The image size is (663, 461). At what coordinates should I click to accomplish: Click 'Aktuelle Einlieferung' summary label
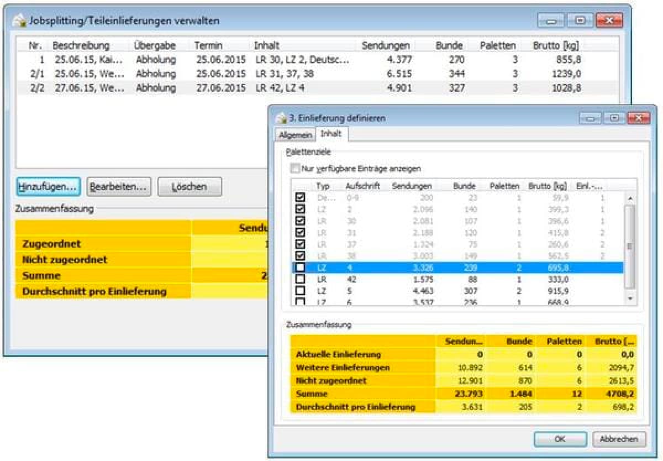(338, 354)
